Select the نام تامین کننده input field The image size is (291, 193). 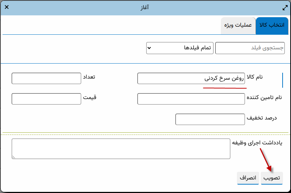(191, 99)
